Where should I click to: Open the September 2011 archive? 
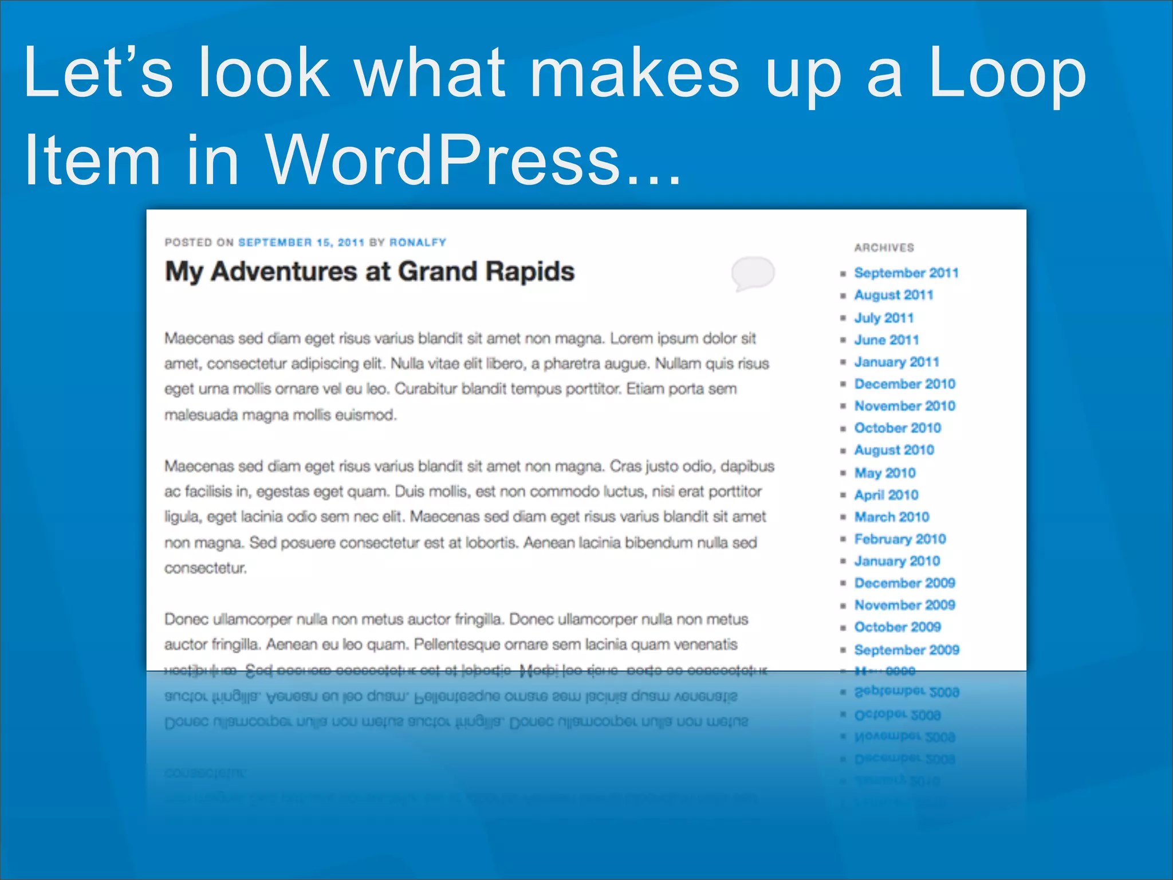906,273
